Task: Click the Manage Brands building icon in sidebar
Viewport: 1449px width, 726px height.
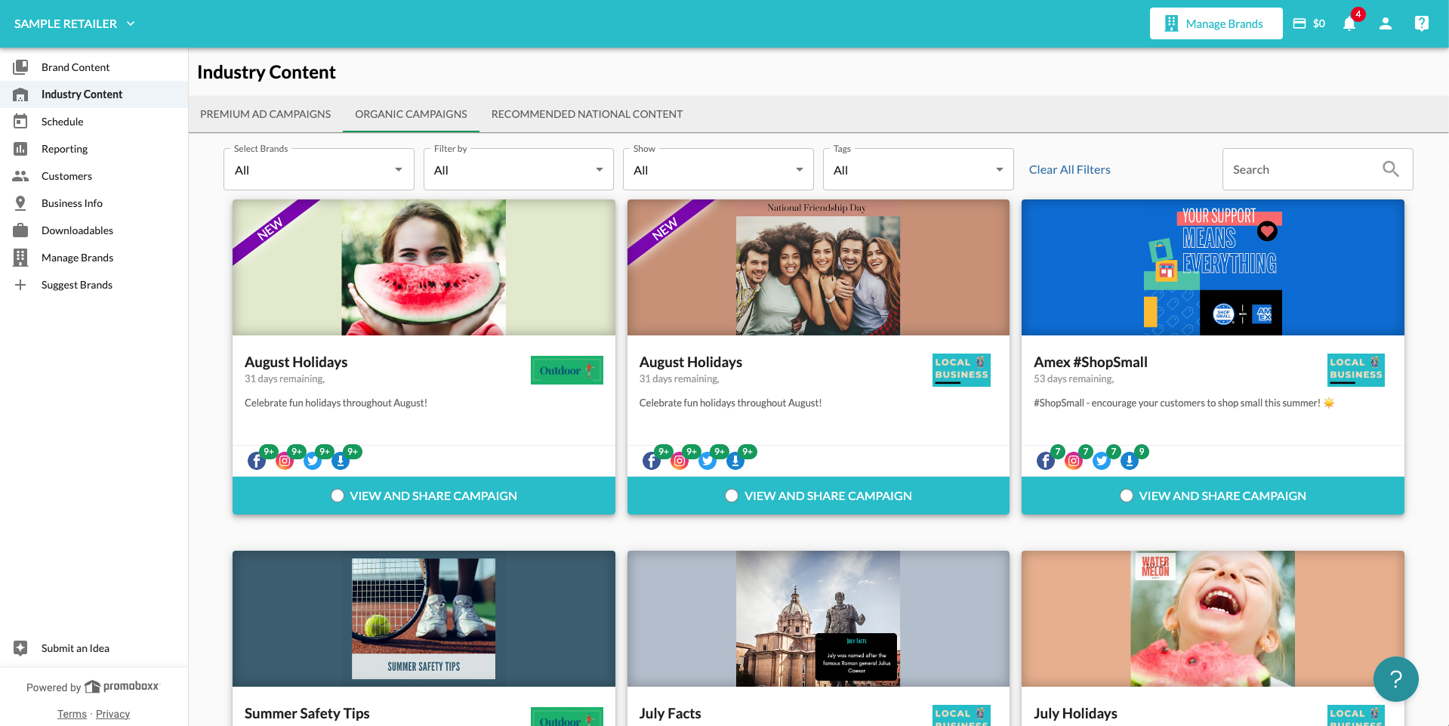Action: click(20, 258)
